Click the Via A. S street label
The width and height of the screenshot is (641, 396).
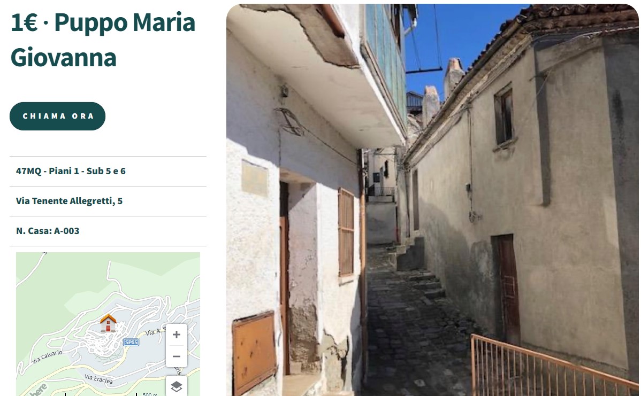[x=155, y=331]
